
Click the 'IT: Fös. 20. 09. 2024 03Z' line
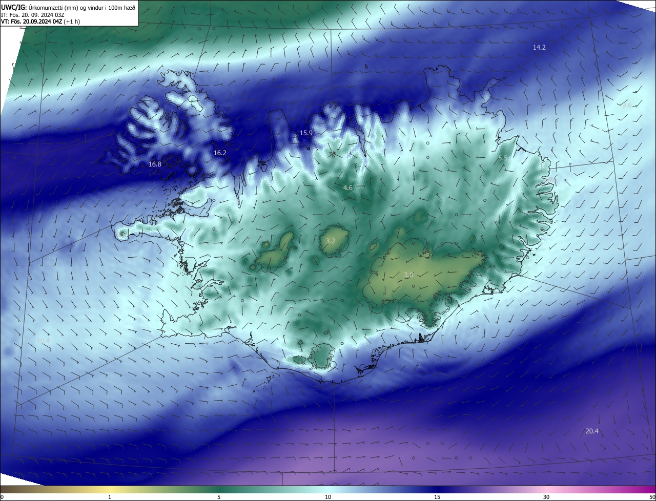coord(33,14)
